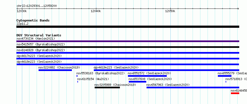The image size is (247, 104).
Task: Click the 12040k ruler tick label
Action: click(96, 11)
